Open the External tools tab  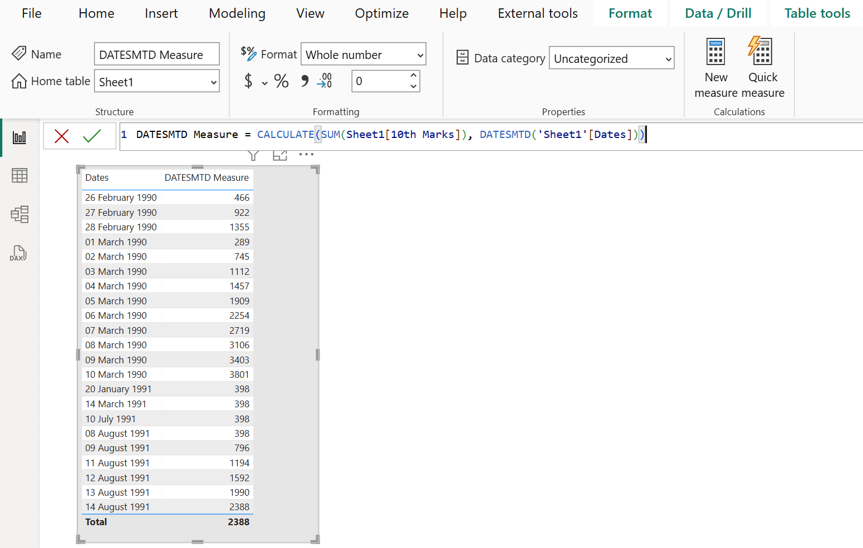pyautogui.click(x=537, y=13)
